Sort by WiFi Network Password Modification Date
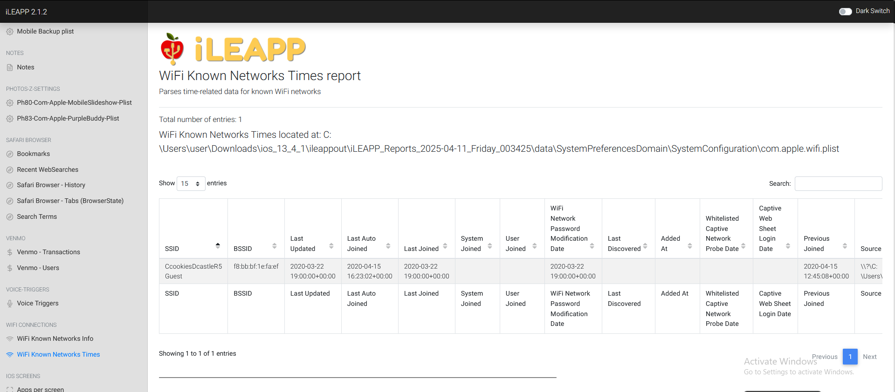This screenshot has height=392, width=895. point(573,229)
